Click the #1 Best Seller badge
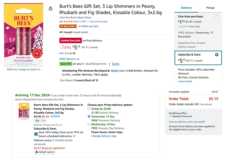 tap(68, 26)
